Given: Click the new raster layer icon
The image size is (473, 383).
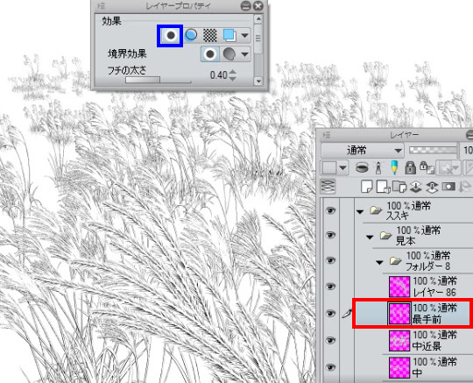Looking at the screenshot, I should pos(367,188).
